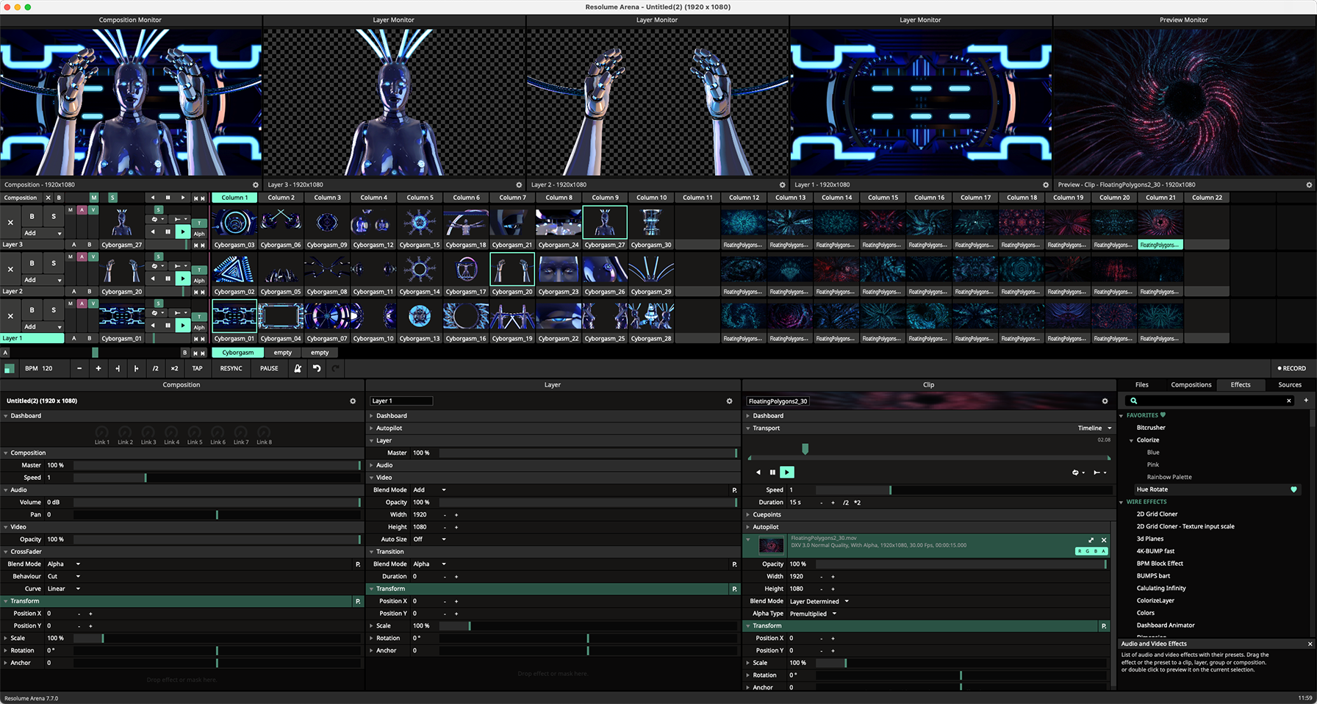The height and width of the screenshot is (704, 1317).
Task: Click the undo arrow in the tempo bar
Action: point(317,368)
